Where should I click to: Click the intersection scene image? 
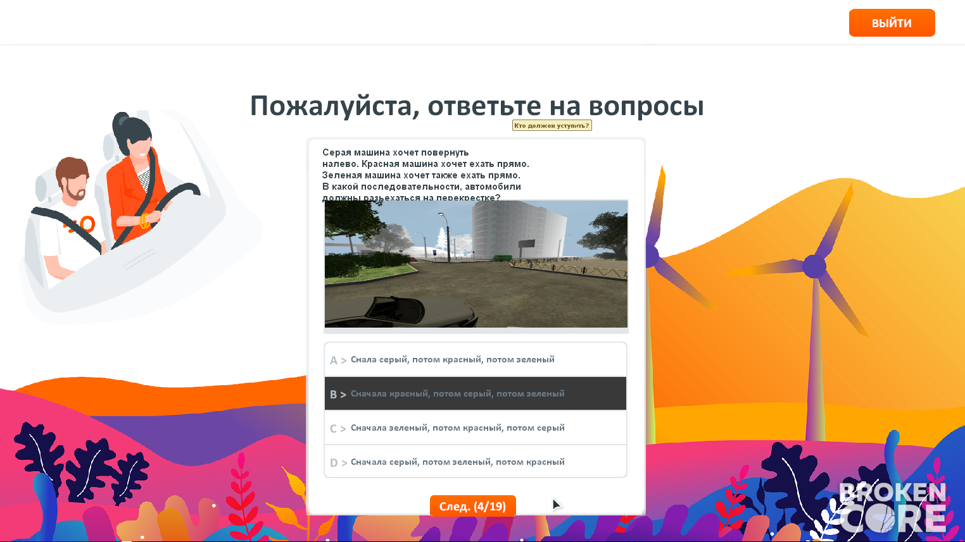tap(476, 264)
